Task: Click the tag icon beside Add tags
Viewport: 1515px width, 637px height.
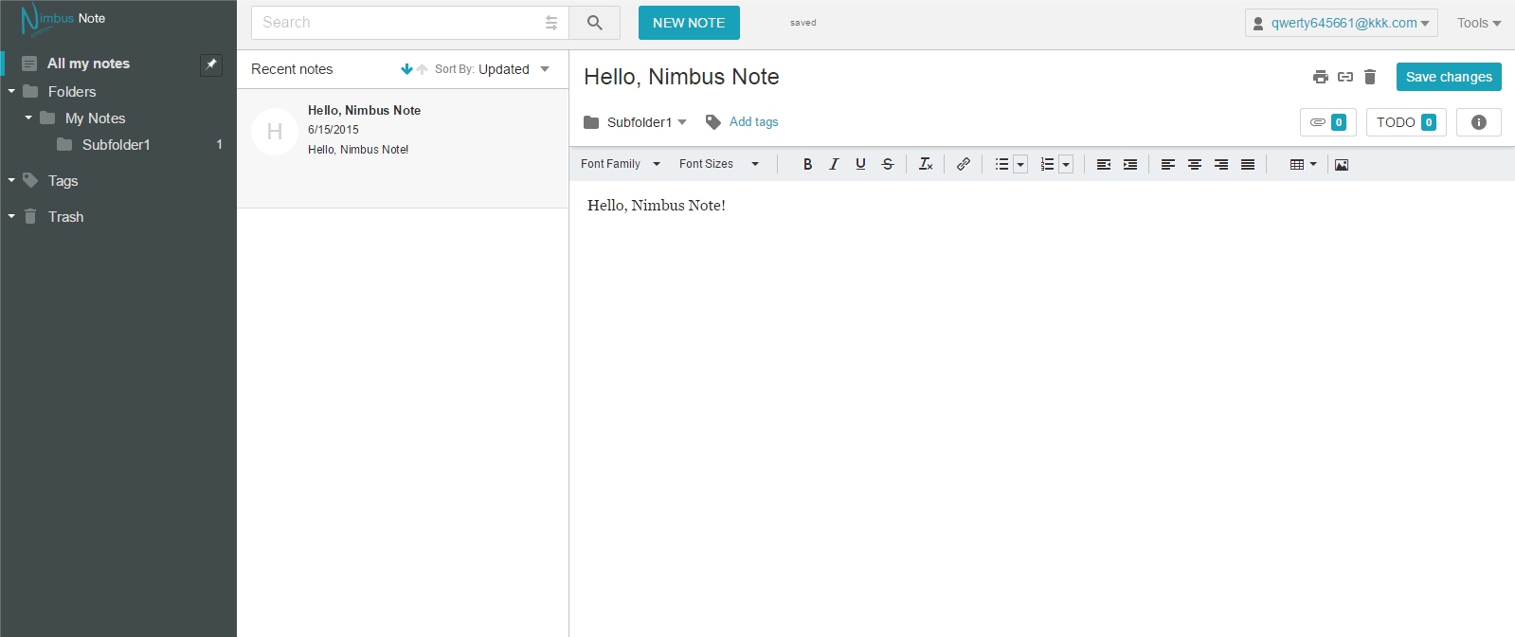Action: pyautogui.click(x=713, y=122)
